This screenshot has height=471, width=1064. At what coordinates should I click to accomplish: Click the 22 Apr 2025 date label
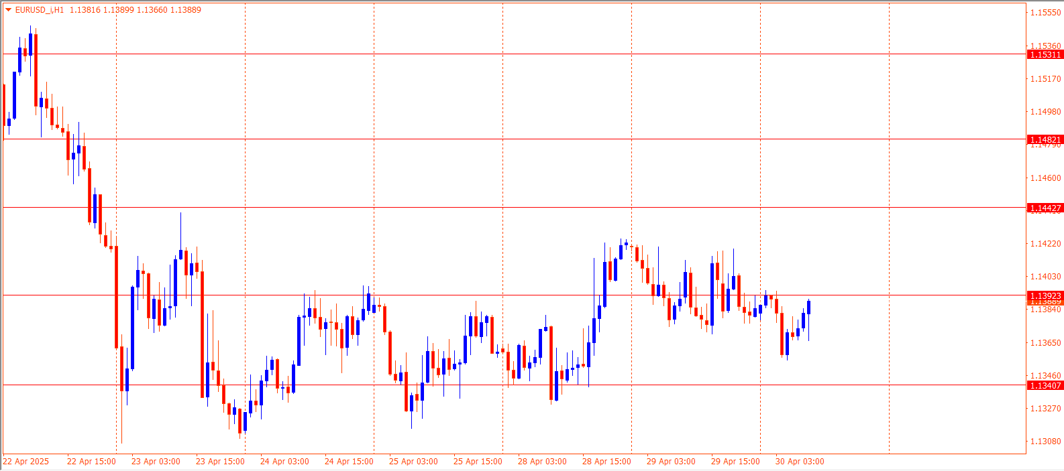26,462
